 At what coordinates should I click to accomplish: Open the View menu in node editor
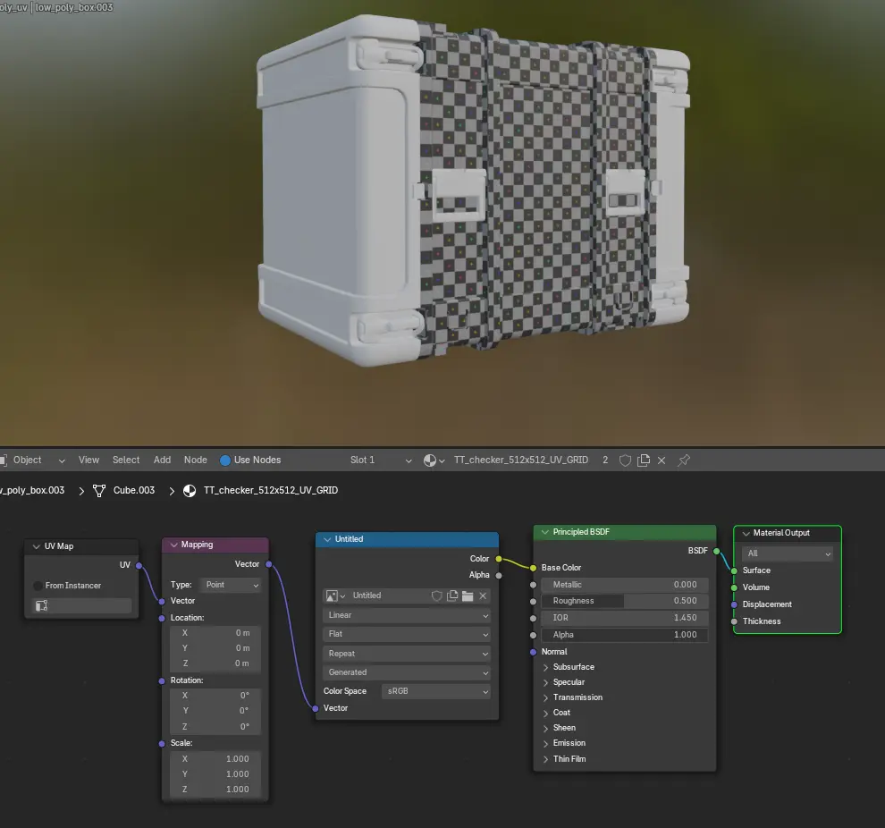(88, 460)
